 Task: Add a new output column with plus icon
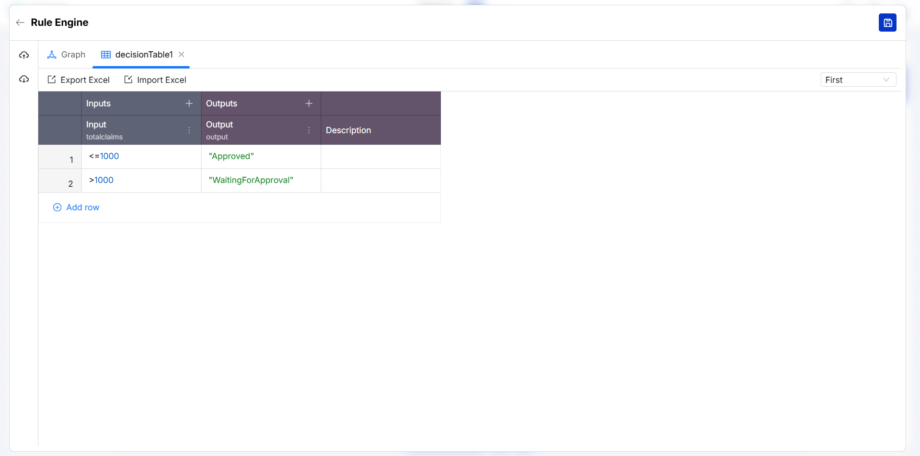point(309,103)
